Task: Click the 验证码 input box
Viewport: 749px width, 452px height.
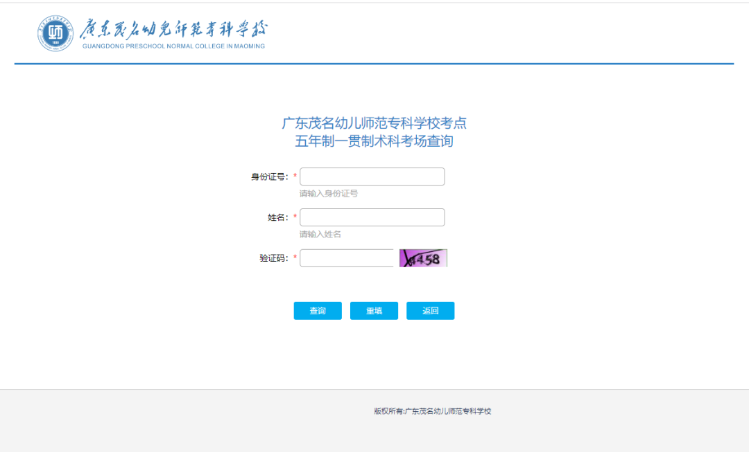Action: pos(347,258)
